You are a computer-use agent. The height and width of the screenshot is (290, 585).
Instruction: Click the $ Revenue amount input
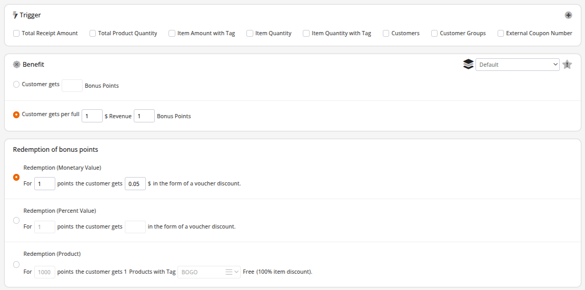click(92, 116)
